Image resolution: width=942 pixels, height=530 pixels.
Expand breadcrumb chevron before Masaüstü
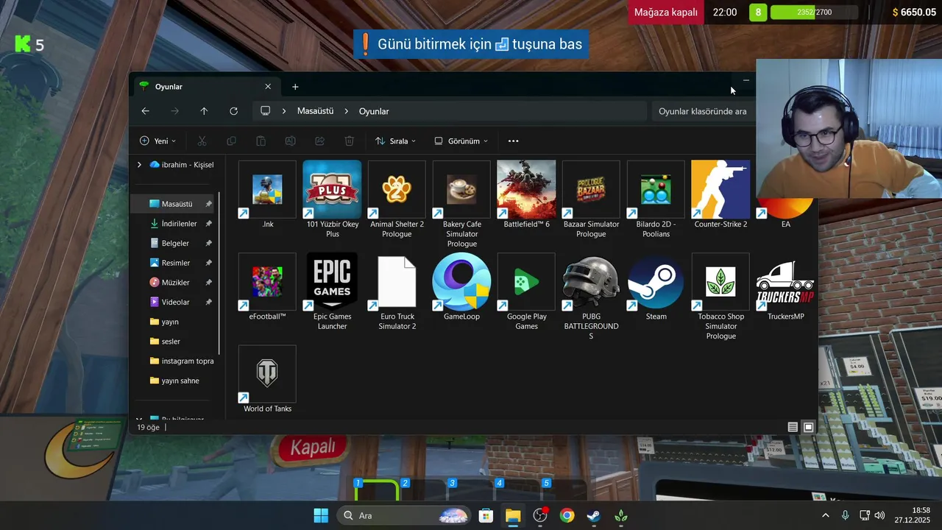[x=284, y=111]
